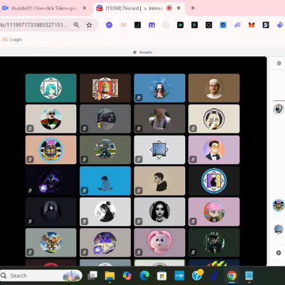This screenshot has width=285, height=285.
Task: Click the Chrome icon in the taskbar
Action: pos(231,275)
